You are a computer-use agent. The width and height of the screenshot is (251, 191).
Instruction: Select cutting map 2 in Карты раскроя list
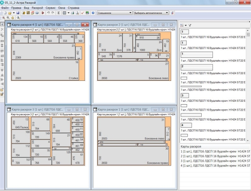pyautogui.click(x=215, y=156)
